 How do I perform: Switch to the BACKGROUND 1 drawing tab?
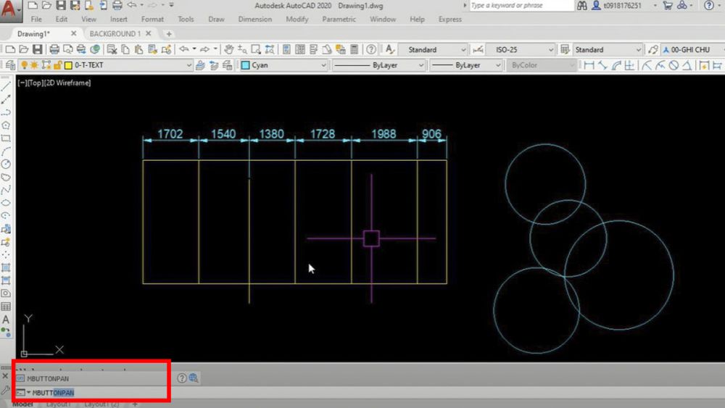point(115,34)
